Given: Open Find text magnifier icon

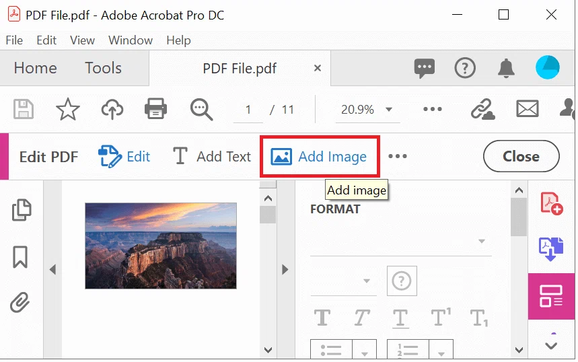Looking at the screenshot, I should point(201,110).
